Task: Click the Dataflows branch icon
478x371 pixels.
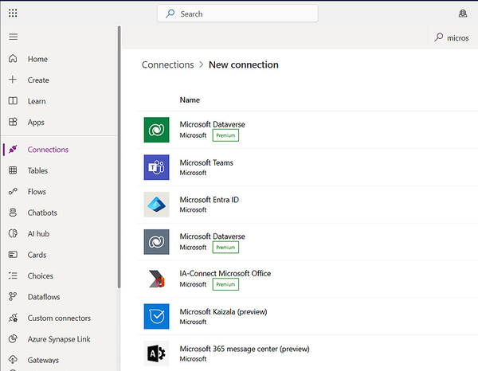Action: (13, 297)
